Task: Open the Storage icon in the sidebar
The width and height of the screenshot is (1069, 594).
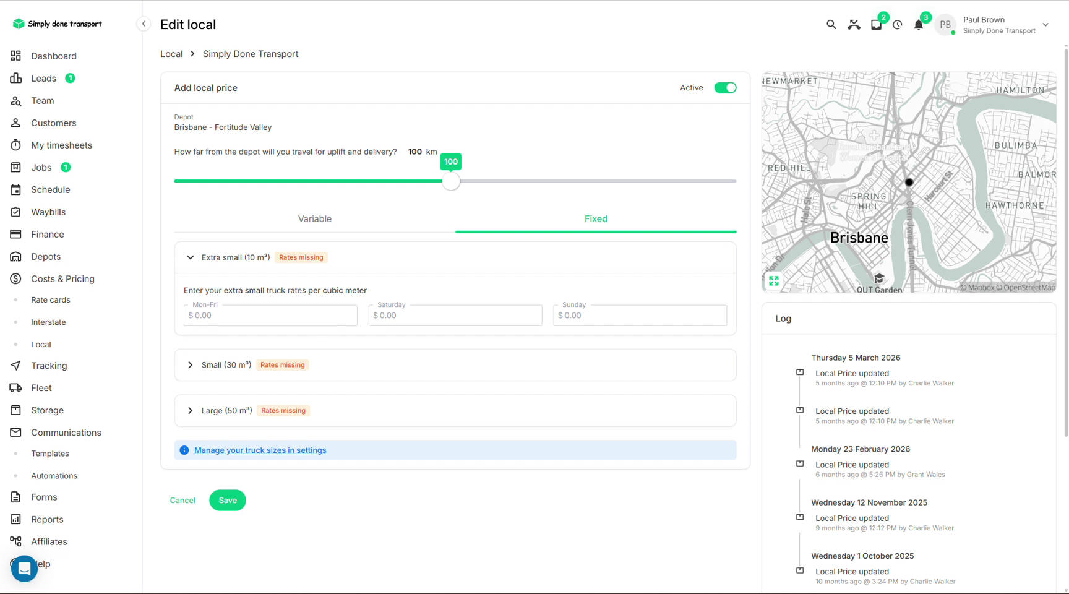Action: (x=16, y=410)
